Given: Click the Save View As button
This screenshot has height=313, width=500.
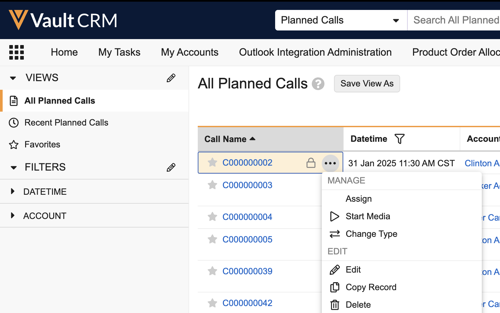Looking at the screenshot, I should point(367,84).
